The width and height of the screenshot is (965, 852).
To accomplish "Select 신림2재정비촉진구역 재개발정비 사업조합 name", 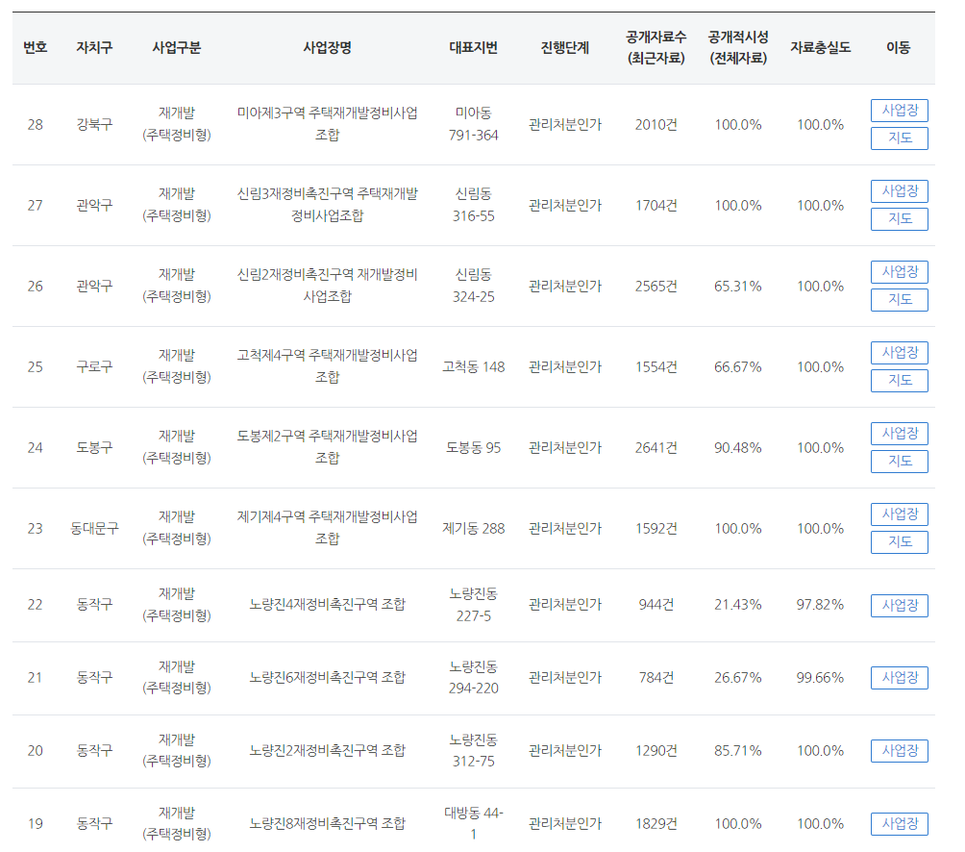I will (328, 286).
